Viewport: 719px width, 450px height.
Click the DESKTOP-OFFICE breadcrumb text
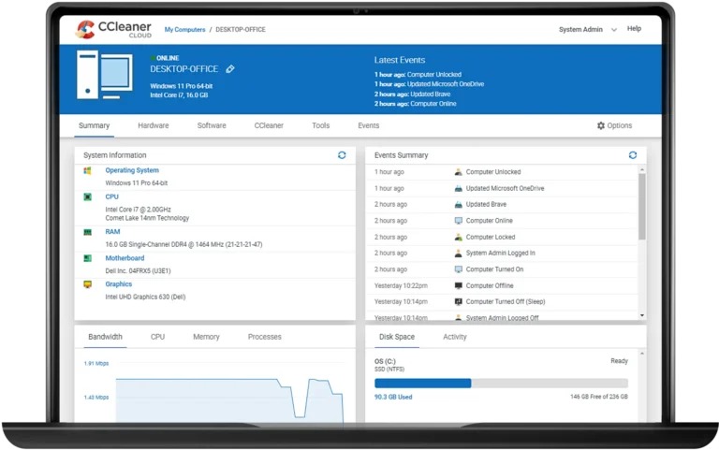[241, 29]
